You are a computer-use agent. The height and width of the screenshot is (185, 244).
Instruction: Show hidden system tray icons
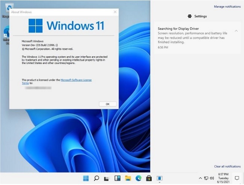coord(200,178)
